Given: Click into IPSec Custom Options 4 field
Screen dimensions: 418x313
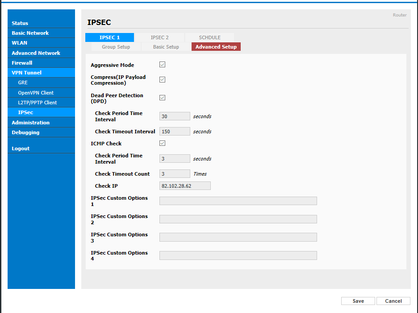Looking at the screenshot, I should tap(238, 255).
